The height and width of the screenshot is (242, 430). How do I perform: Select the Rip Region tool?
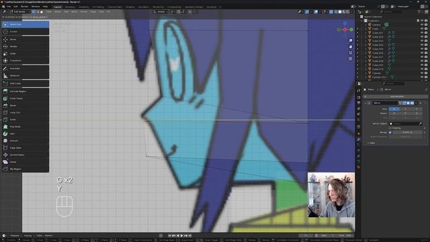point(26,169)
